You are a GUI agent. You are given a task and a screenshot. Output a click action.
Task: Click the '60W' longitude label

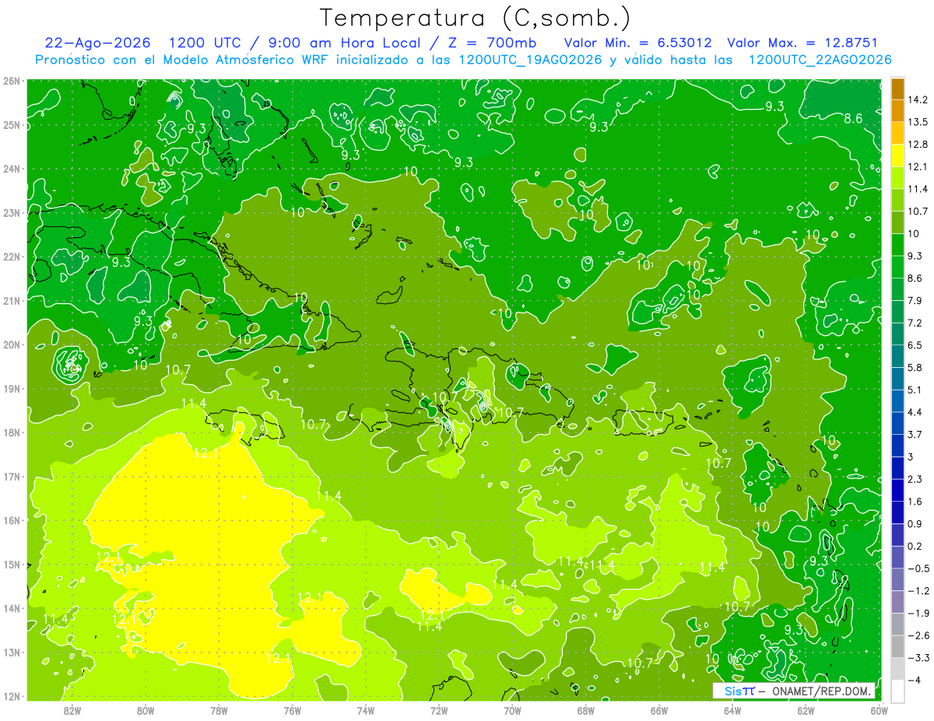[879, 709]
